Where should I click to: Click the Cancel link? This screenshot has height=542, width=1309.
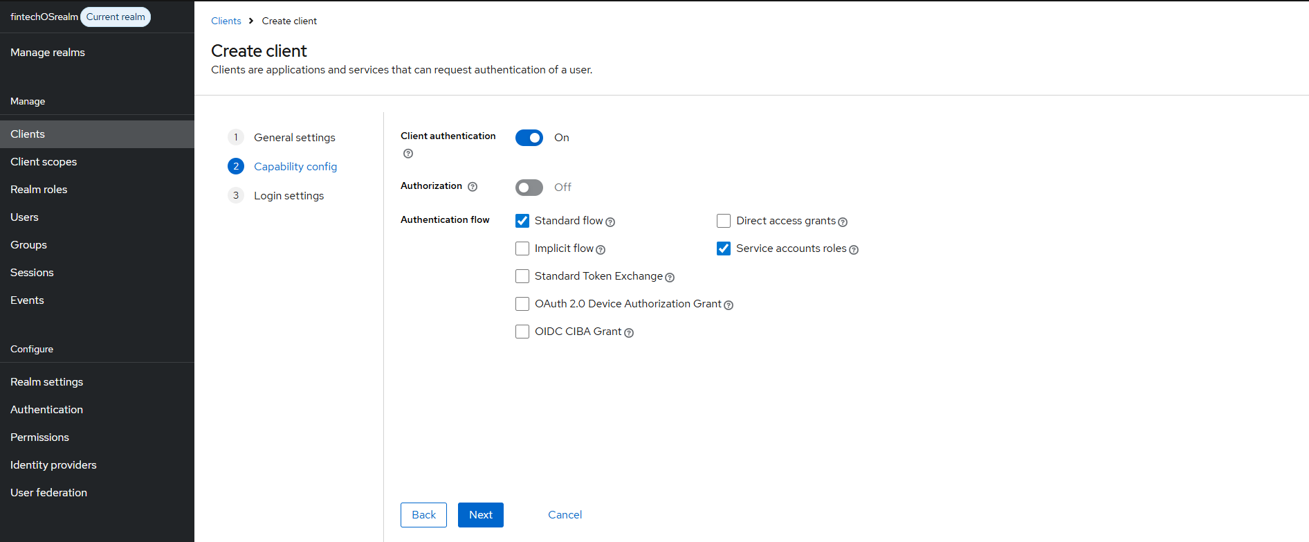coord(565,515)
